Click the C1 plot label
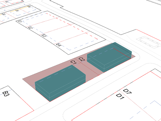This screenshot has width=161, height=121. click(74, 62)
